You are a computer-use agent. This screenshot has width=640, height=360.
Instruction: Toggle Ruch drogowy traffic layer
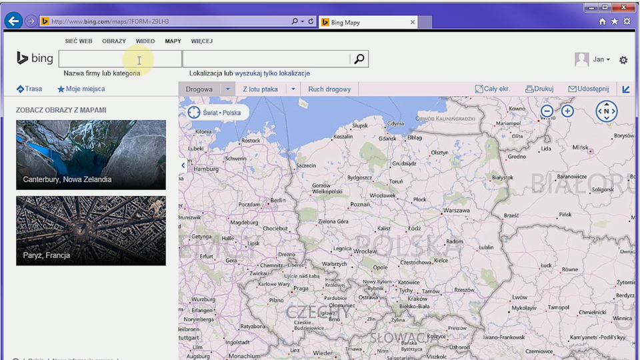(x=329, y=89)
